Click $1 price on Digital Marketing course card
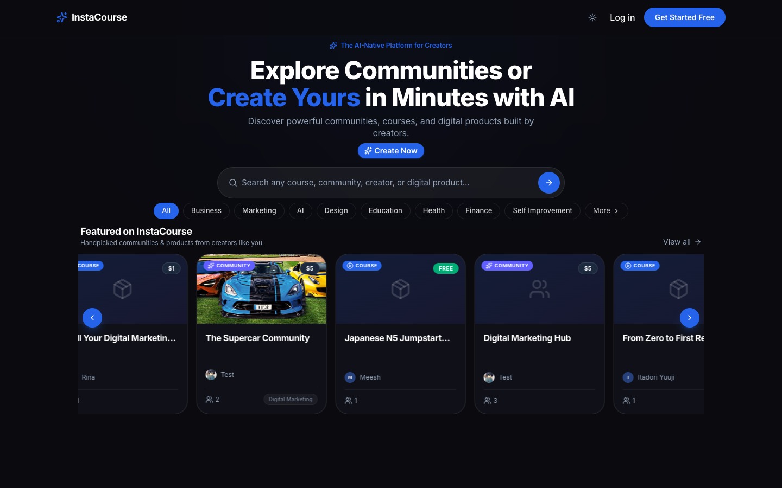782x488 pixels. pos(172,268)
